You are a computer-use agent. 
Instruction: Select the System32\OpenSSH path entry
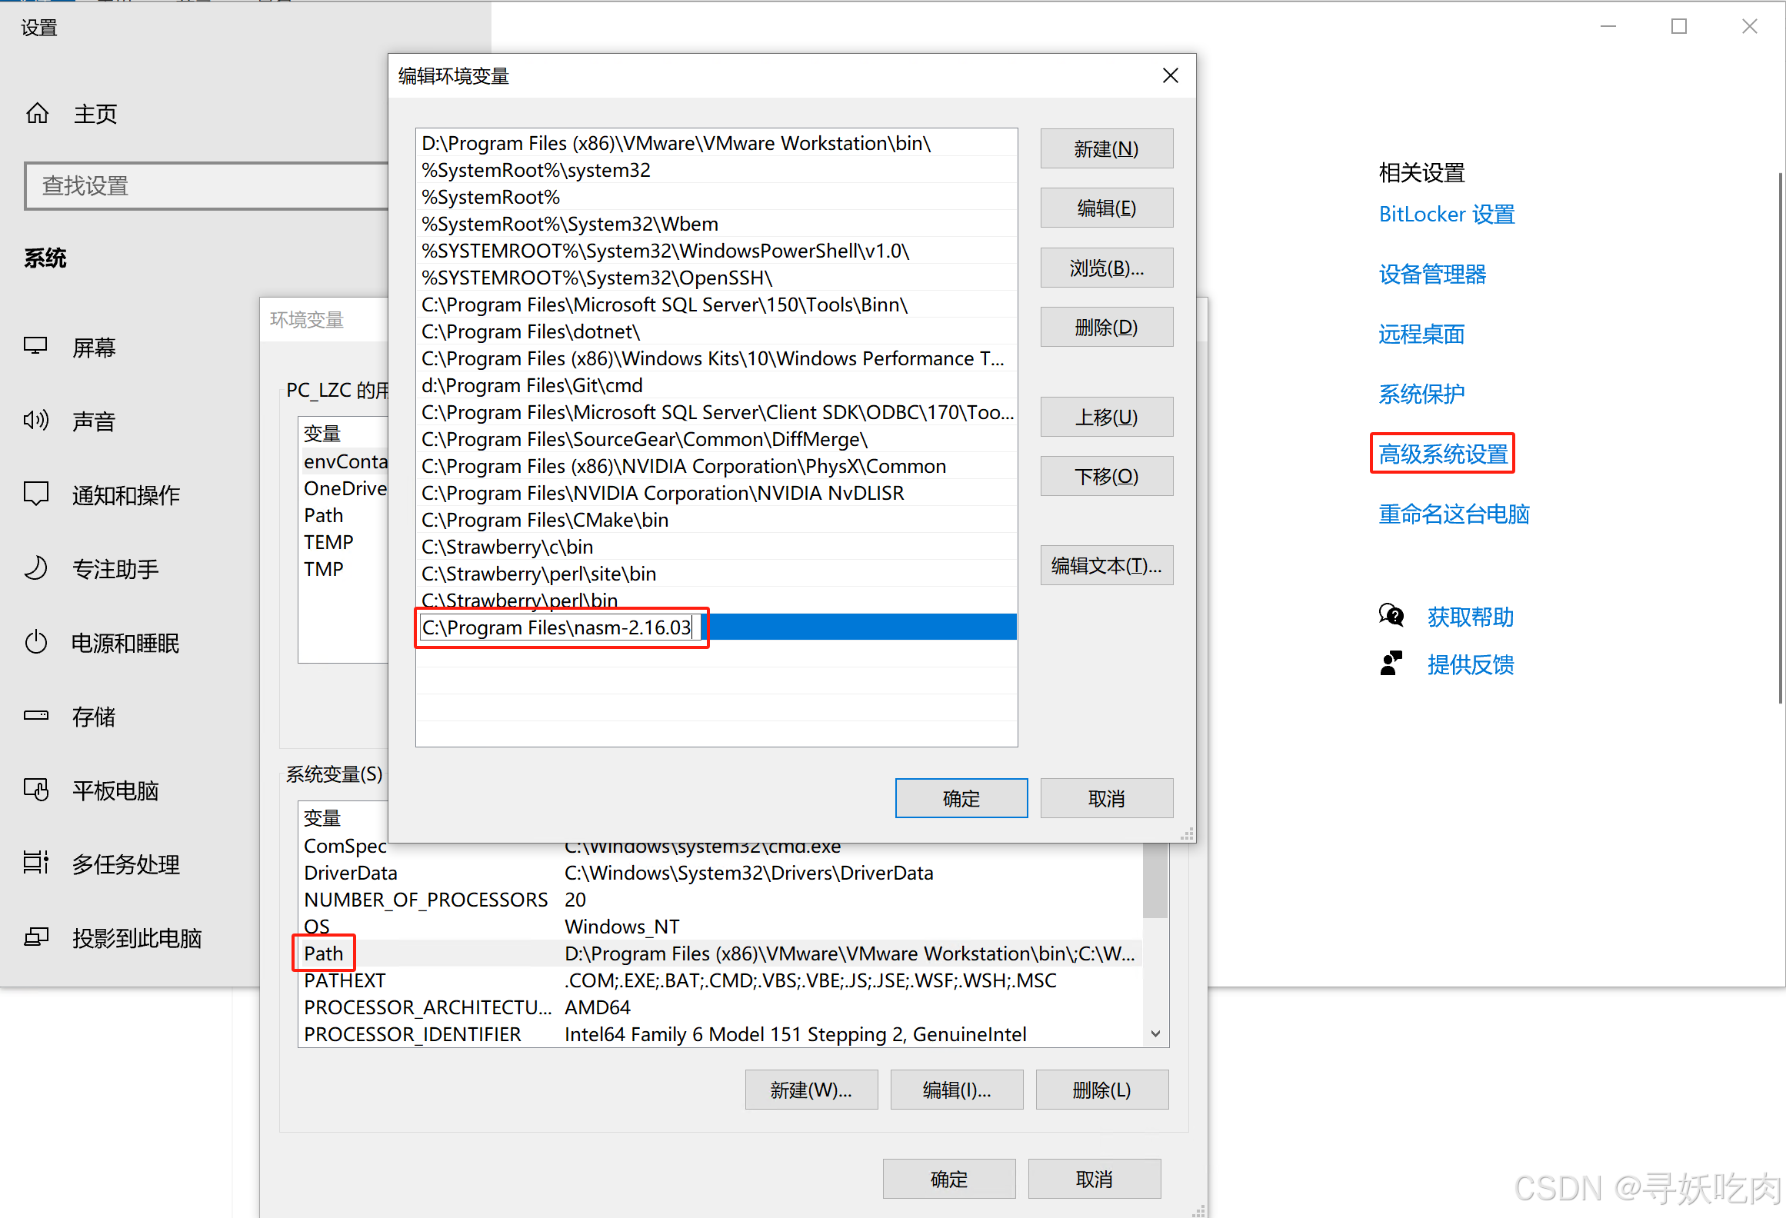[x=716, y=278]
